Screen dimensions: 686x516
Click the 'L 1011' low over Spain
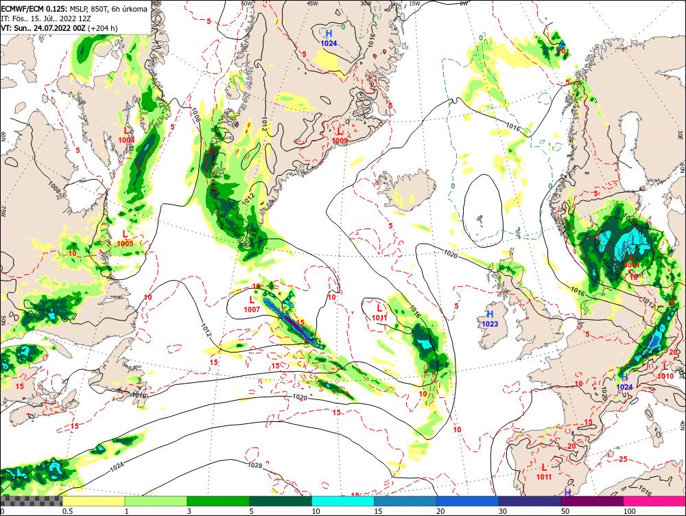tap(544, 472)
